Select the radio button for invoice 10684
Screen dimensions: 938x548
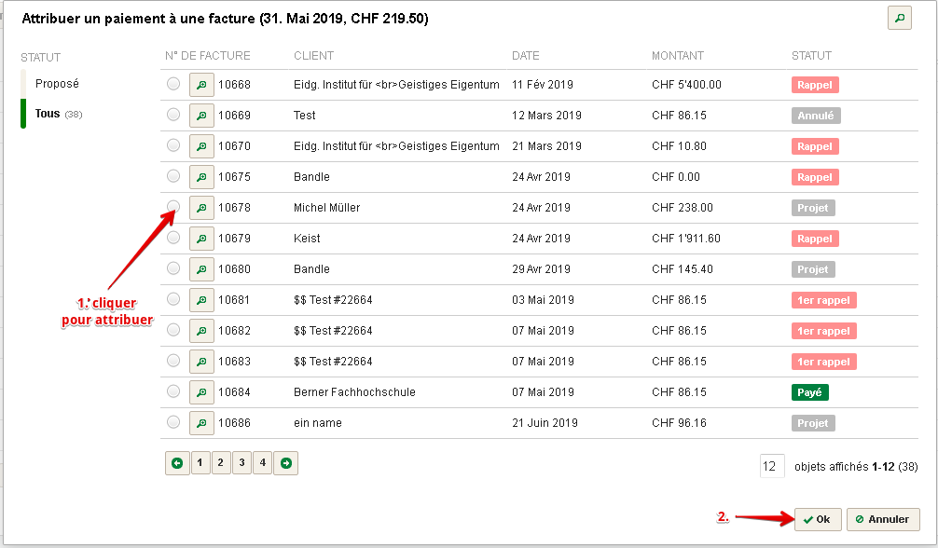[x=173, y=391]
